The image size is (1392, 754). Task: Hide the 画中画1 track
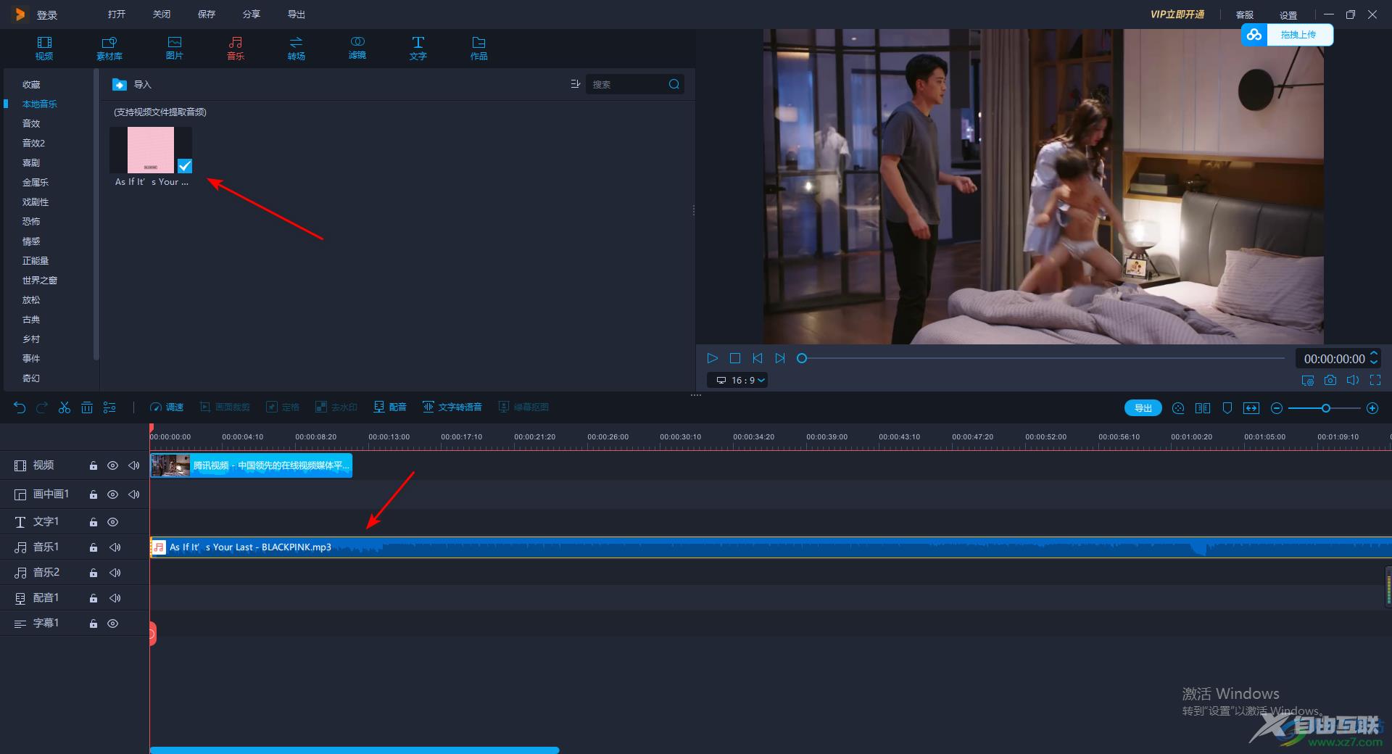[x=113, y=494]
